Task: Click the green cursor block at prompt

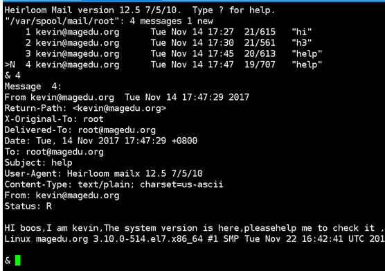Action: point(18,260)
